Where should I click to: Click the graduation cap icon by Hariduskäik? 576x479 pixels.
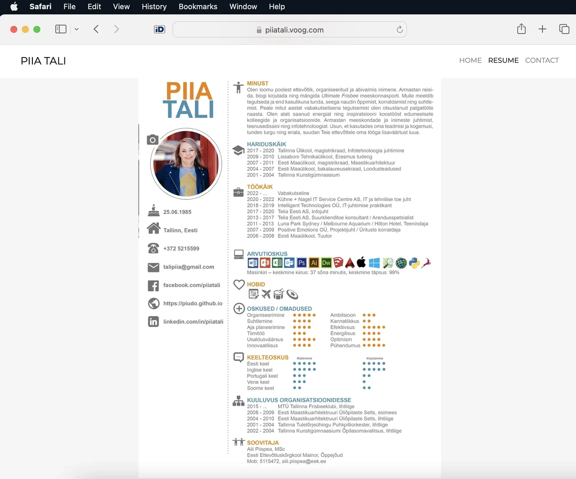(x=238, y=150)
